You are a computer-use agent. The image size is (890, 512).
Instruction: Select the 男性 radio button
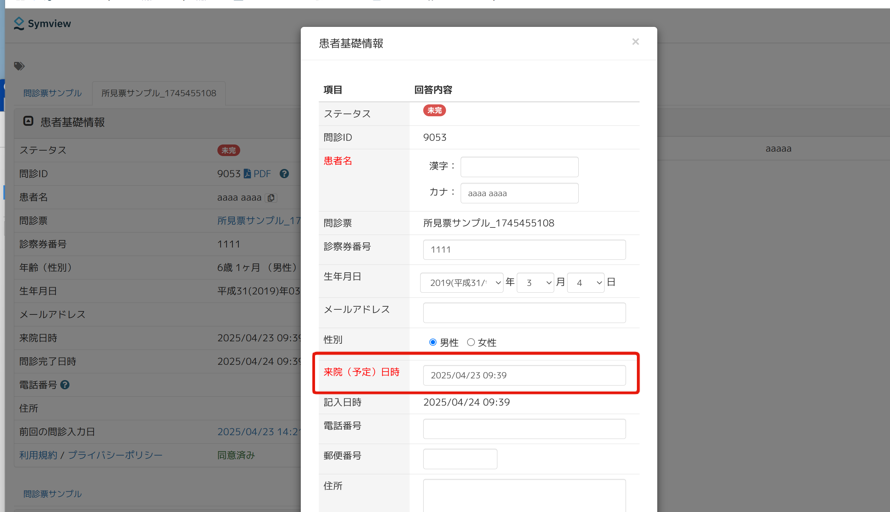click(x=433, y=342)
